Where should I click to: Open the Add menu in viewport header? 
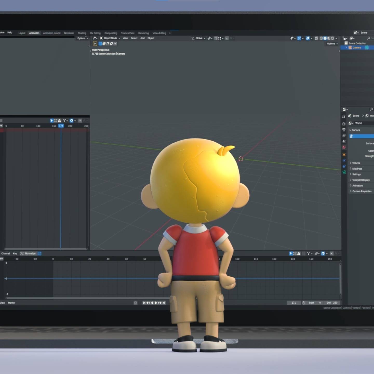tap(142, 38)
